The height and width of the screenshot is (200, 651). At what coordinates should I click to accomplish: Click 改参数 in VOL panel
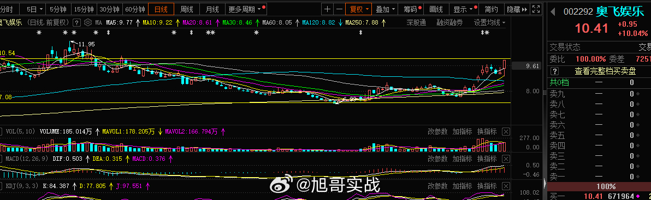(437, 132)
